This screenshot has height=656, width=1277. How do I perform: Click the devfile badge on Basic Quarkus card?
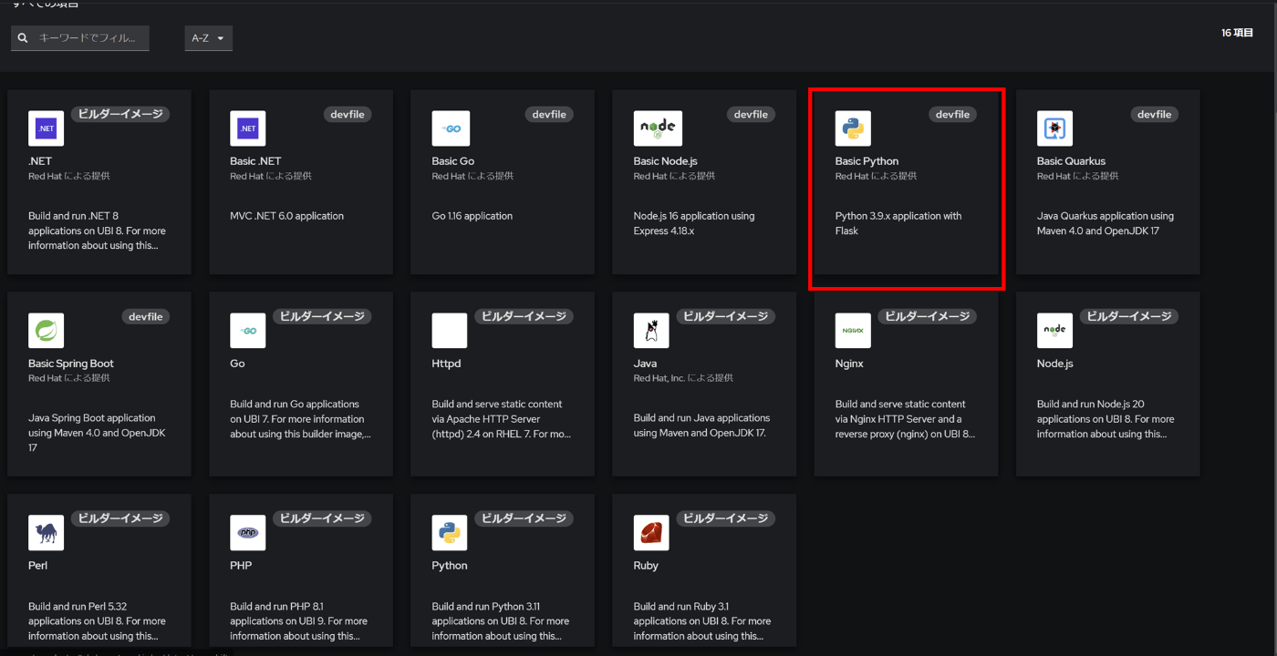[1154, 115]
